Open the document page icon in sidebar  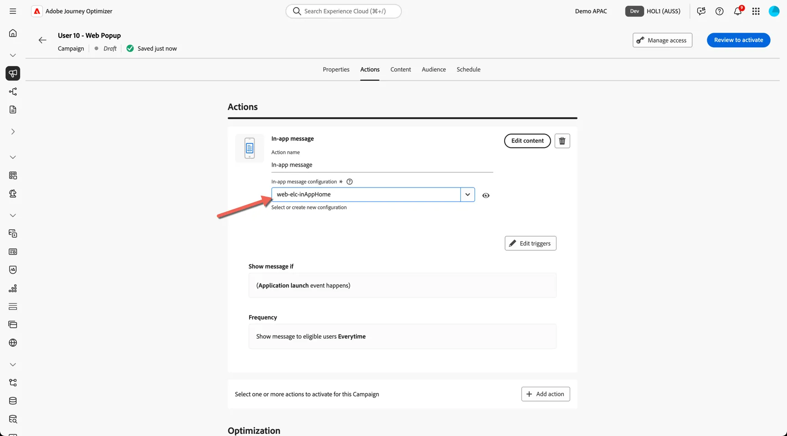tap(13, 110)
